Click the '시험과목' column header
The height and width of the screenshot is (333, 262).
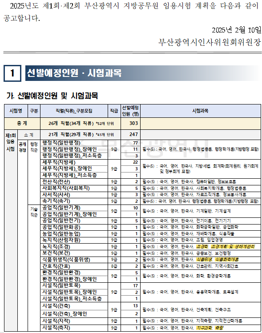click(200, 111)
